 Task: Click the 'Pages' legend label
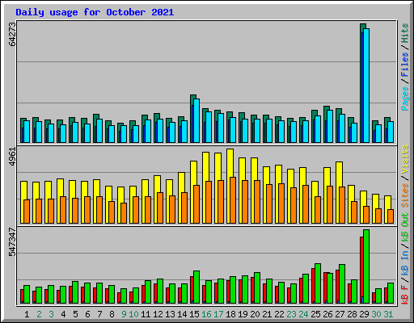point(405,99)
